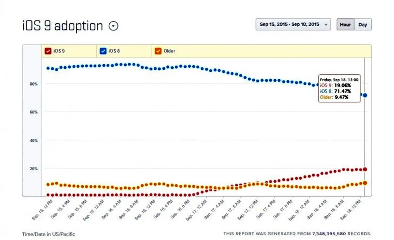
Task: Click the highlighted iOS 9 end data point
Action: [365, 169]
